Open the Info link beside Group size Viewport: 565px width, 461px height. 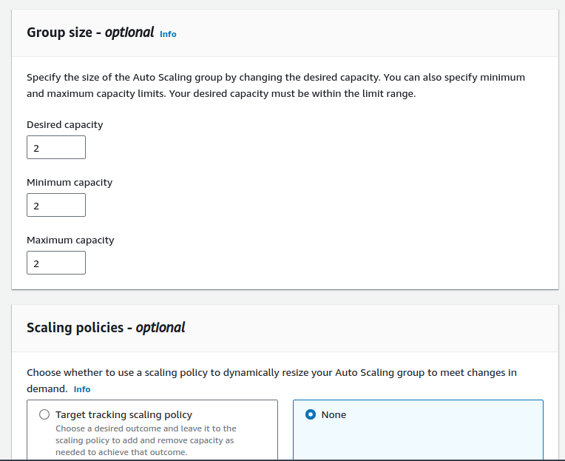coord(168,34)
